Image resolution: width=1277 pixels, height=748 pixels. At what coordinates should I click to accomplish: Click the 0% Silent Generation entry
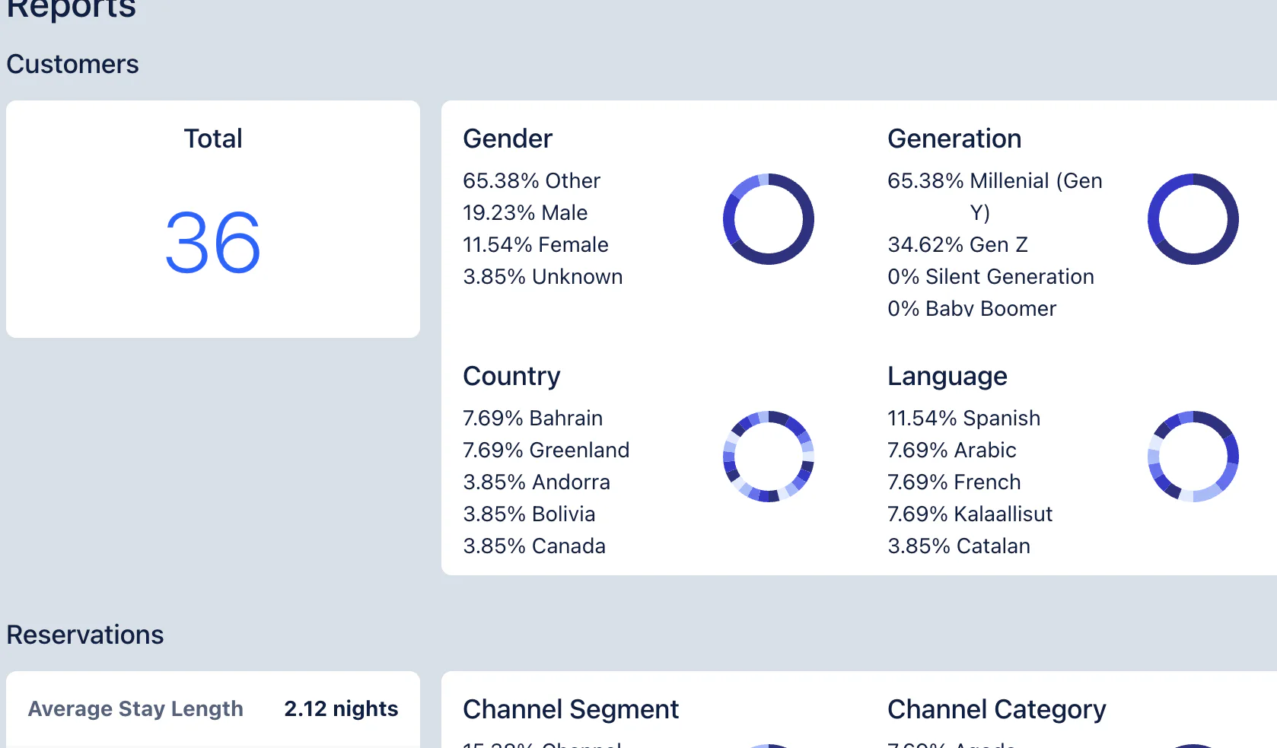point(991,277)
